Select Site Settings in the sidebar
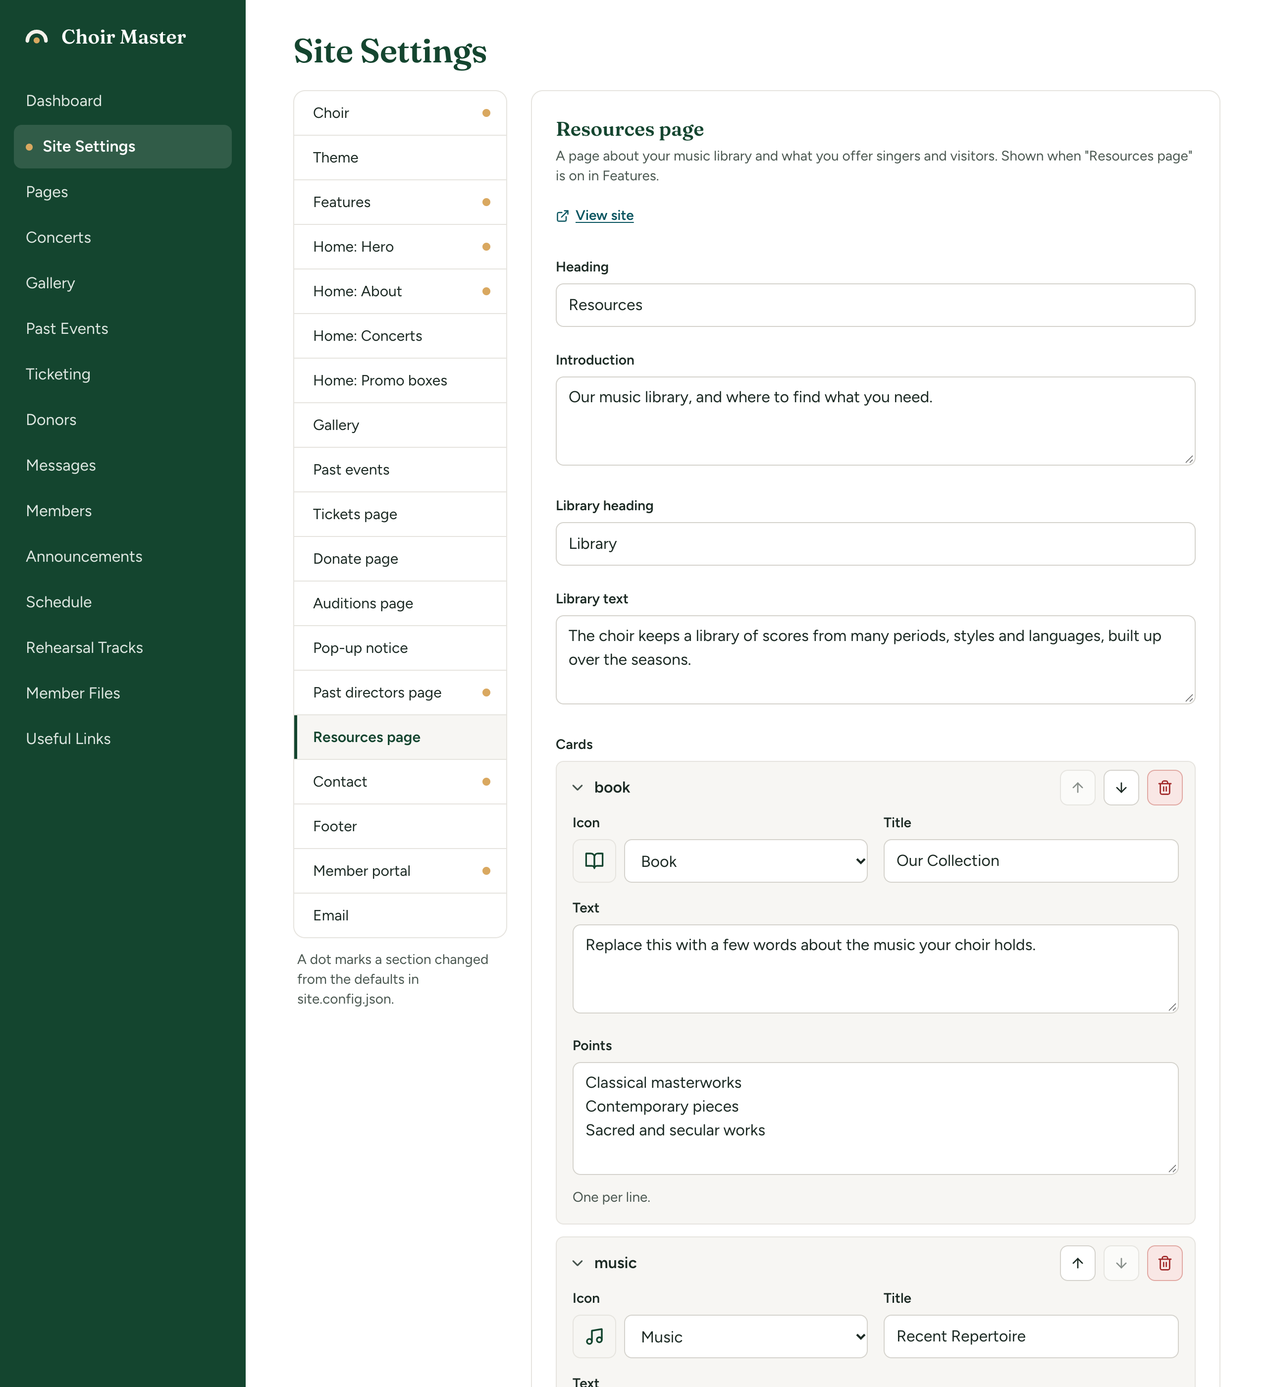 pyautogui.click(x=122, y=147)
